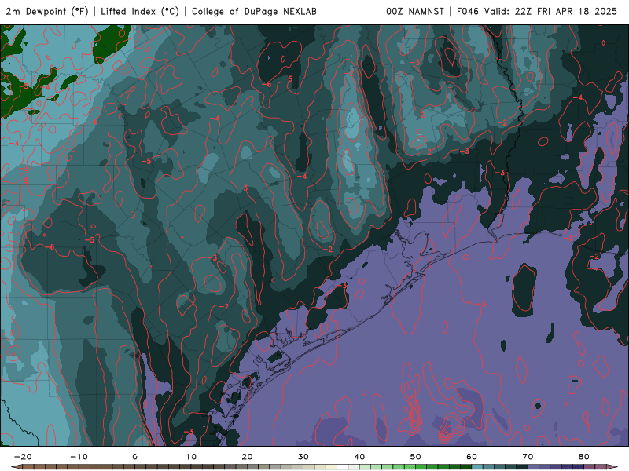The image size is (629, 471).
Task: Click the '-20' label on the color scale
Action: (x=23, y=457)
